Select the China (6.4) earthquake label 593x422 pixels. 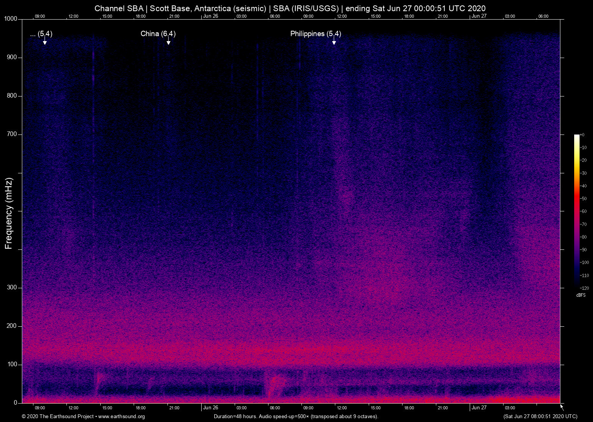(158, 34)
